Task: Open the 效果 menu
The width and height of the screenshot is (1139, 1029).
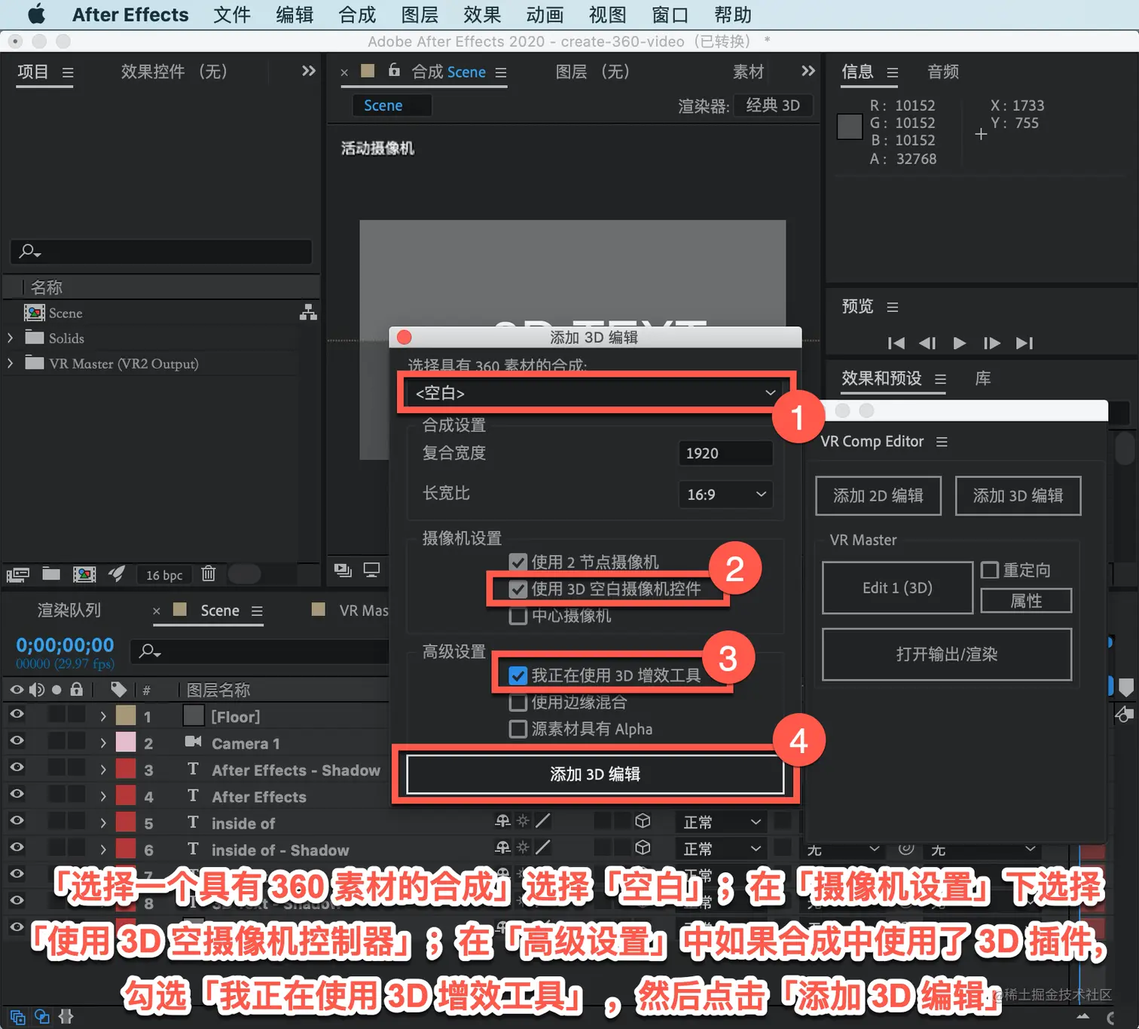Action: (482, 14)
